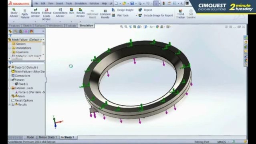Switch to the Model bottom tab
256x144 pixels.
pos(30,137)
